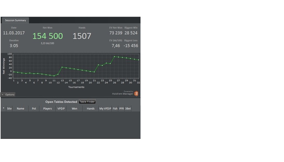
Task: Click graph peak point at tournament 26
Action: [x=114, y=57]
